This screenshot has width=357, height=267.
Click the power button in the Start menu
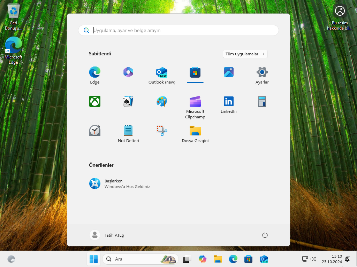pos(265,235)
